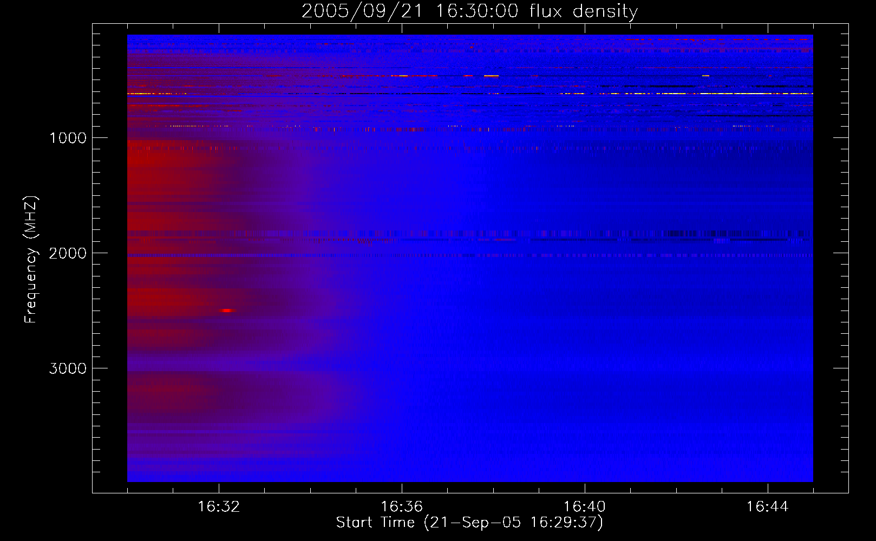Viewport: 876px width, 541px height.
Task: Click the 1000 frequency tick label
Action: 68,138
